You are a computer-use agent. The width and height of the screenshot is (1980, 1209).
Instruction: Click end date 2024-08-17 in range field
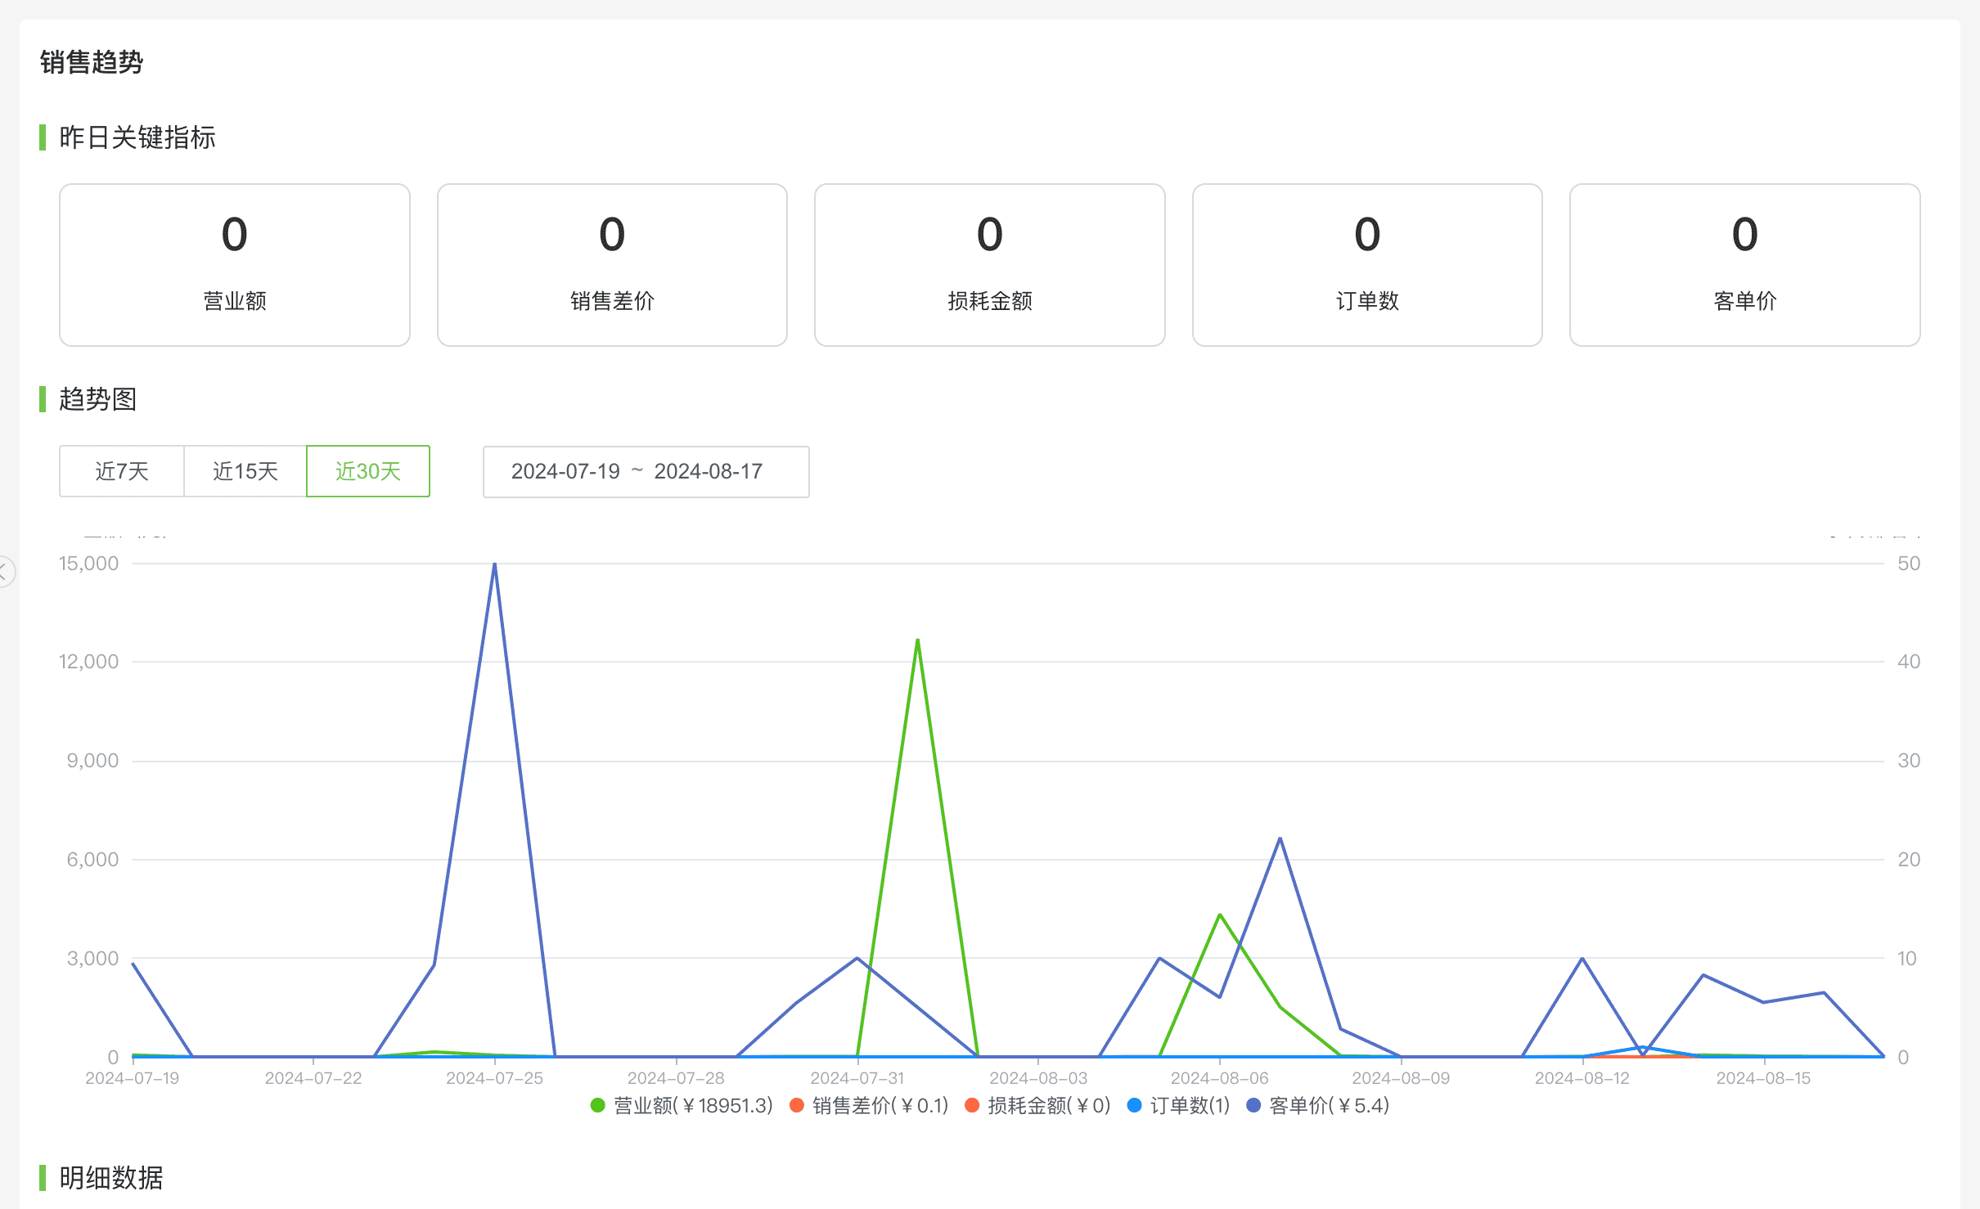pyautogui.click(x=708, y=472)
